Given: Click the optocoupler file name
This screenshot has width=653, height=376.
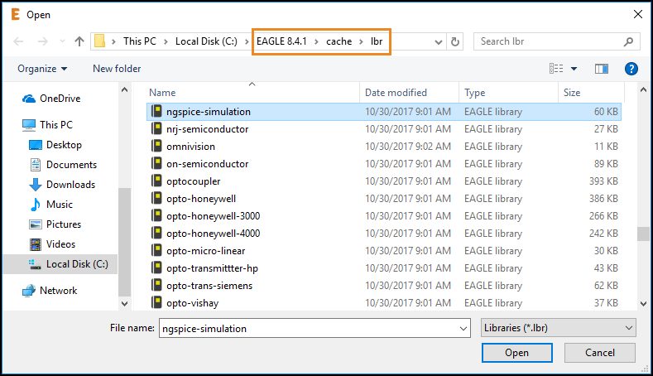Looking at the screenshot, I should 193,181.
